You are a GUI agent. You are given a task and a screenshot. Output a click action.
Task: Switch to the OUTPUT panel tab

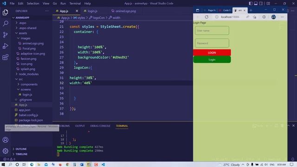coord(80,126)
